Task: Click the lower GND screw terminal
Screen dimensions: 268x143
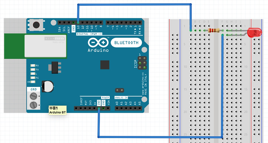Action: pos(34,105)
